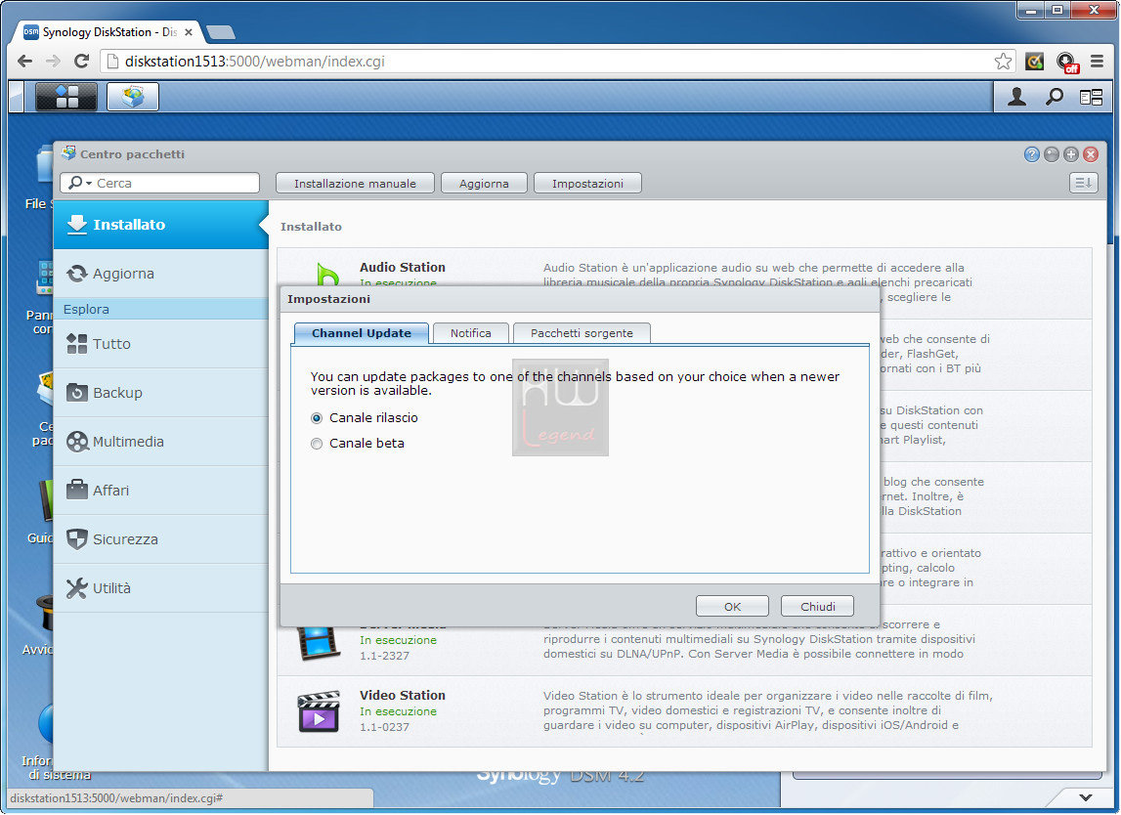
Task: Open the DSM main menu icon
Action: (65, 97)
